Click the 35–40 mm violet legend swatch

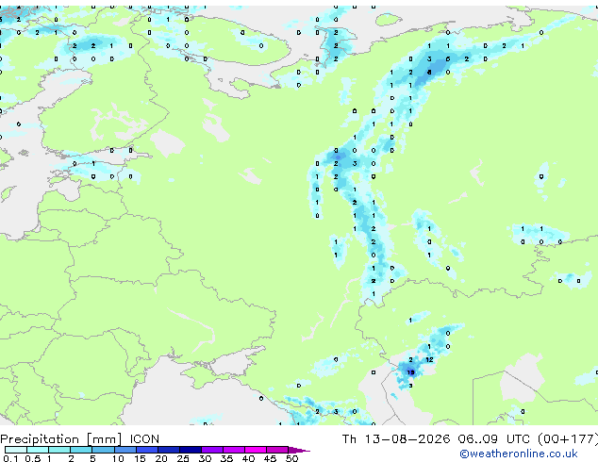pyautogui.click(x=233, y=450)
